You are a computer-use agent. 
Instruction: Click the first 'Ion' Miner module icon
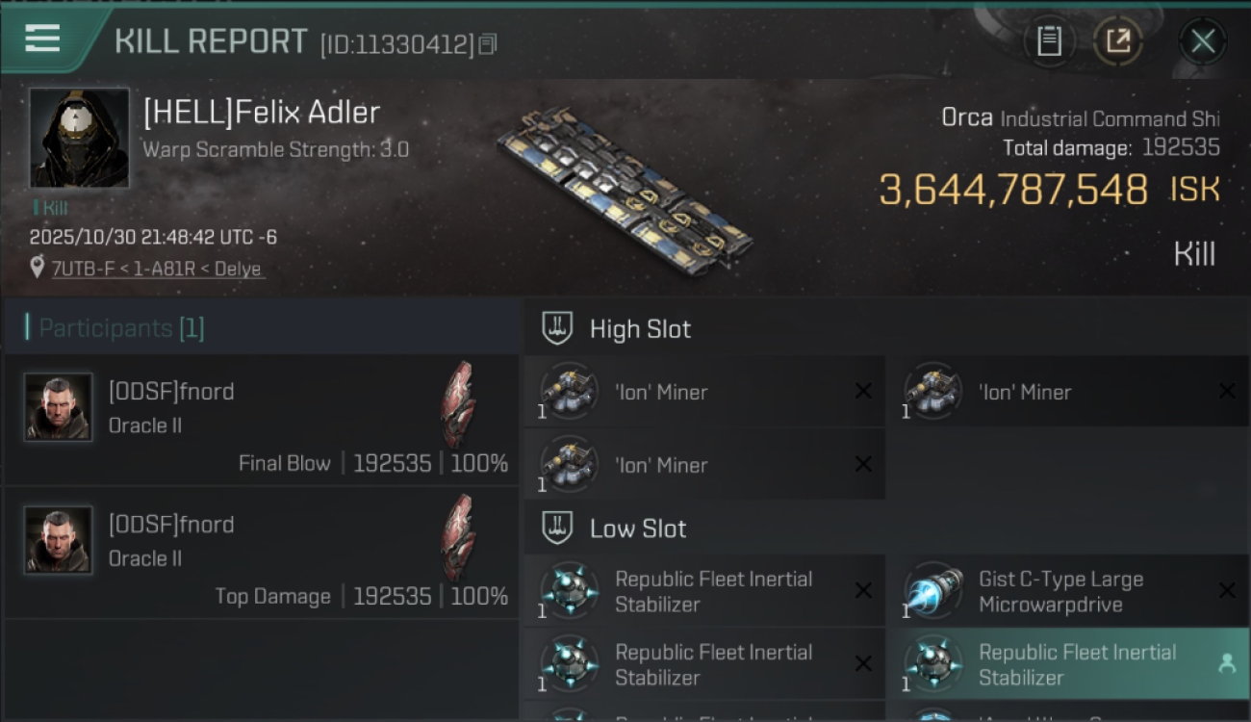point(570,391)
